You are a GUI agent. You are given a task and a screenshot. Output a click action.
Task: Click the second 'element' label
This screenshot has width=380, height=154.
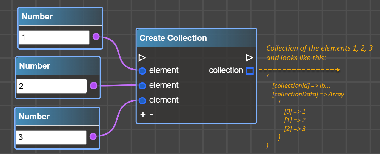pos(164,85)
